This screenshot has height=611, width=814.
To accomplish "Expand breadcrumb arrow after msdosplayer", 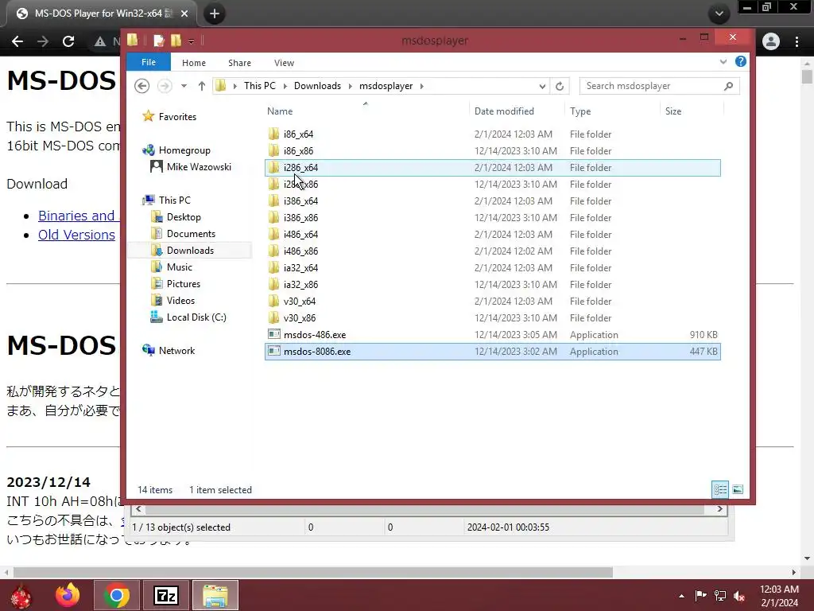I will tap(421, 86).
